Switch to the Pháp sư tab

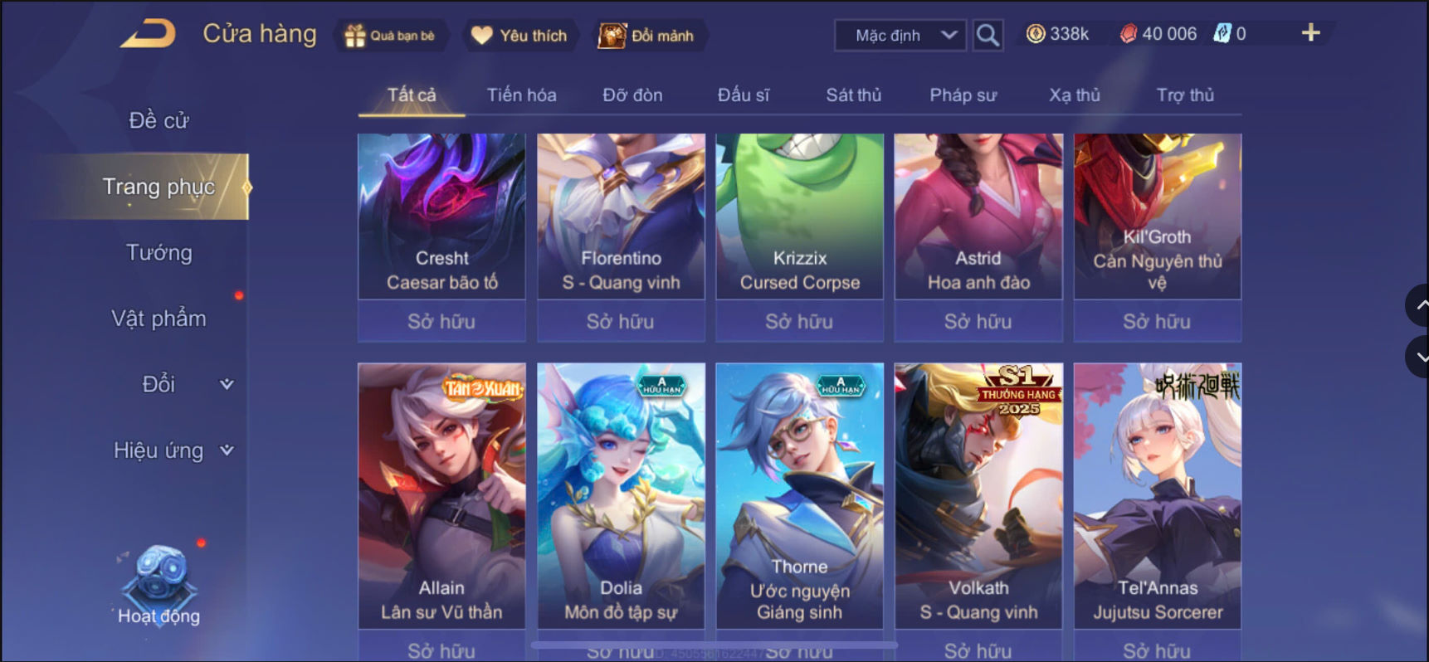pos(963,95)
